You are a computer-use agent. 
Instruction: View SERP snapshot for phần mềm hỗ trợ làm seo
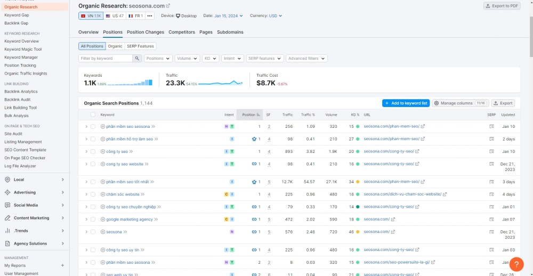[491, 139]
